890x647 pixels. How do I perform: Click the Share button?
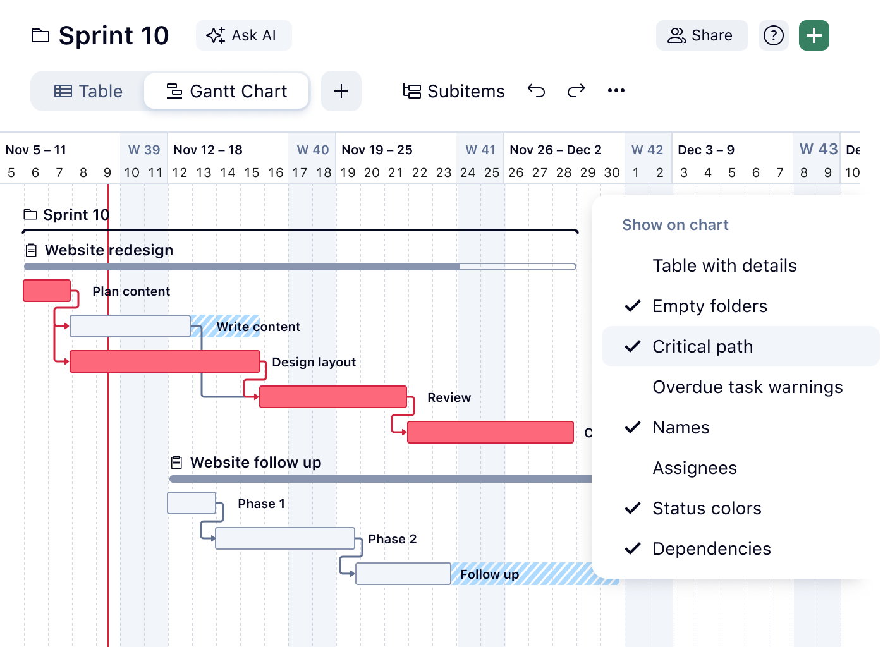click(702, 35)
